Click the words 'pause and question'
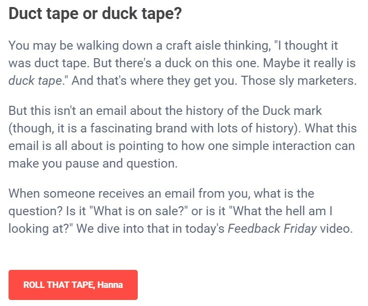368x306 pixels. 120,164
